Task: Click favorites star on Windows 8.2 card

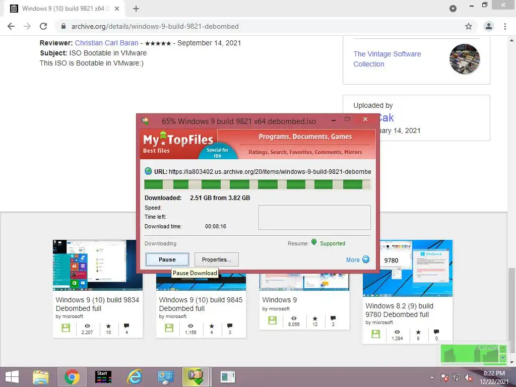Action: point(418,332)
